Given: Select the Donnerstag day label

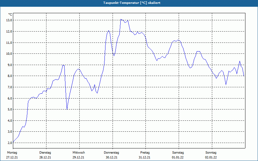Looking at the screenshot, I should [x=111, y=153].
